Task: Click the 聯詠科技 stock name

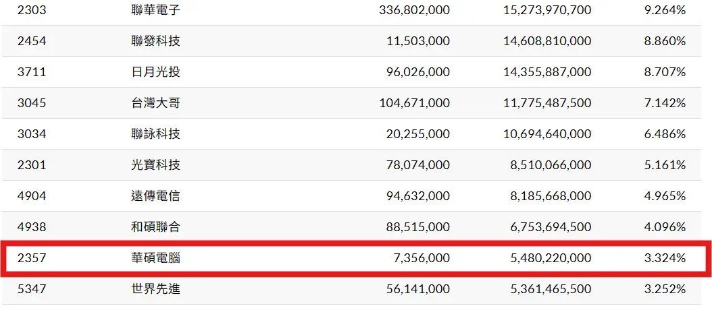Action: click(156, 134)
